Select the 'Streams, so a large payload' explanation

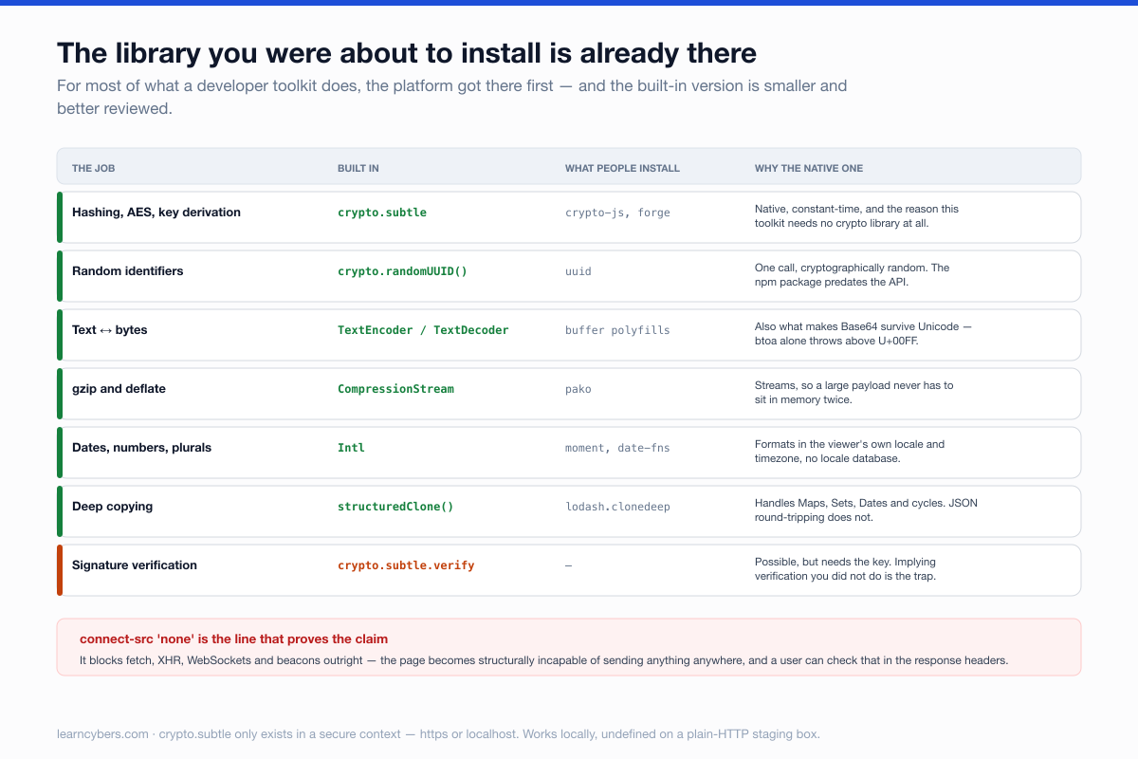pos(854,393)
